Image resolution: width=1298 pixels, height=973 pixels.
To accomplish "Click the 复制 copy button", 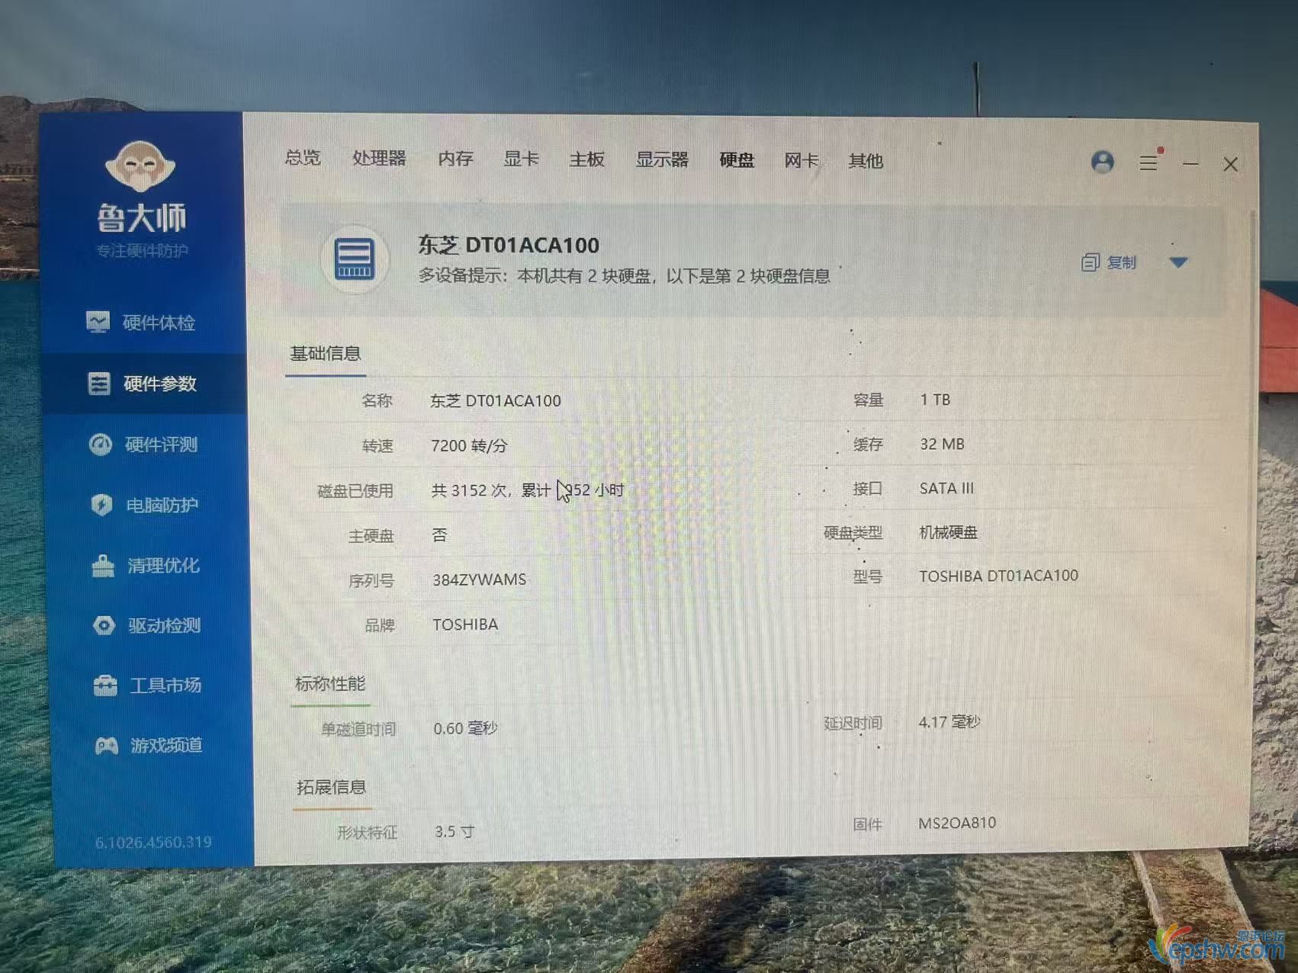I will 1110,262.
